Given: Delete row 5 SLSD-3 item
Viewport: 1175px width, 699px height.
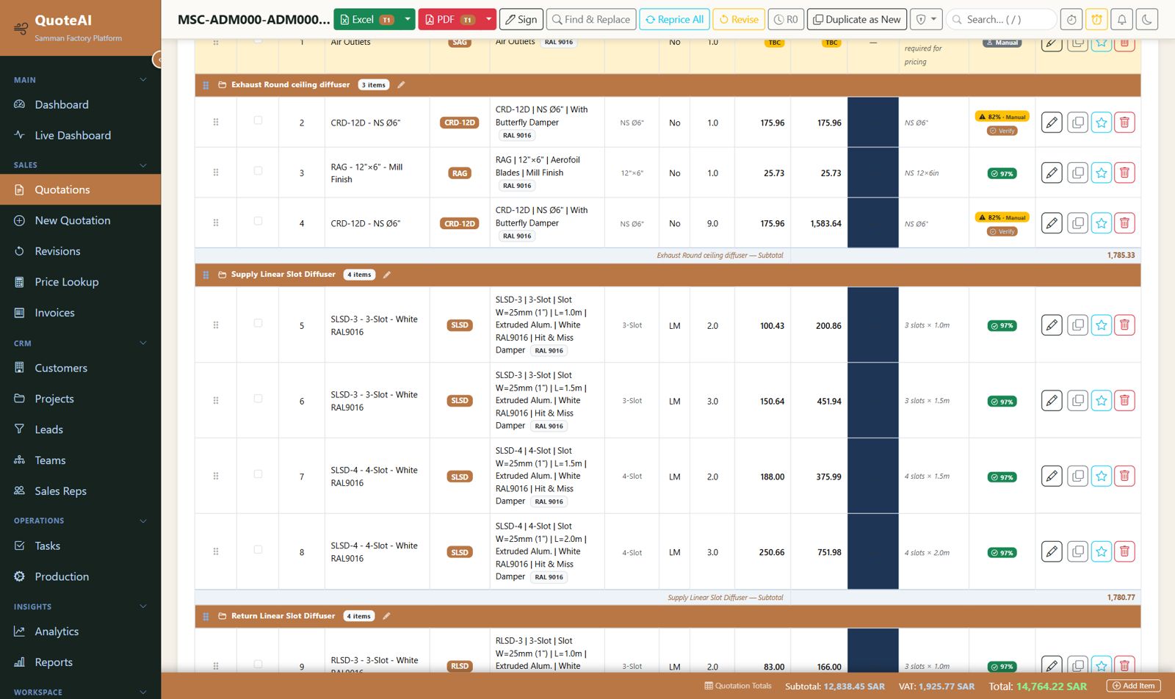Looking at the screenshot, I should [x=1124, y=325].
